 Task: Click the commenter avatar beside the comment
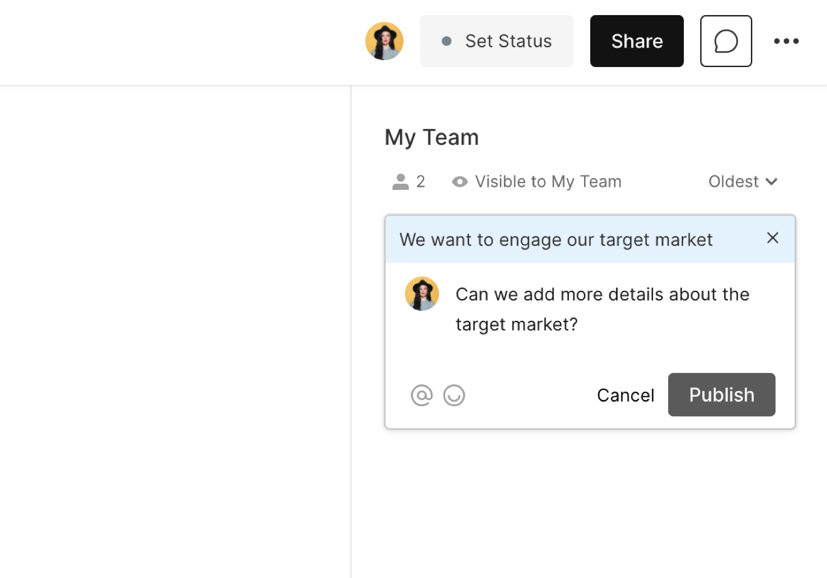coord(422,294)
